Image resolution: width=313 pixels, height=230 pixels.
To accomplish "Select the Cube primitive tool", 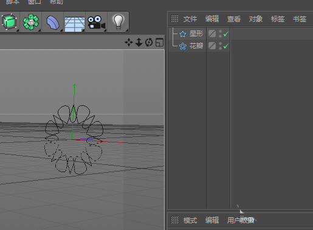I will 9,22.
